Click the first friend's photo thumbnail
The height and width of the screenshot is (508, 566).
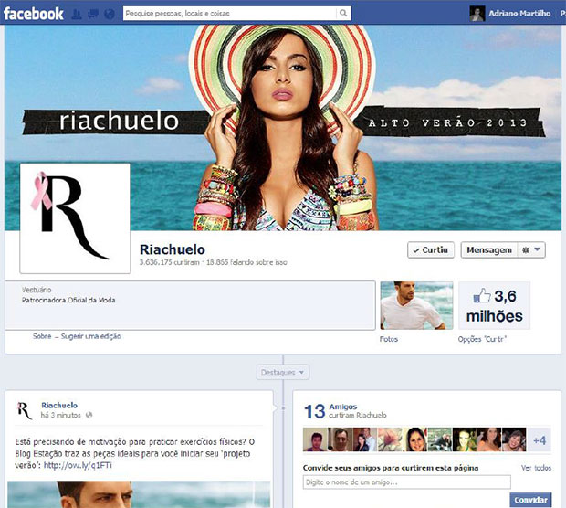[x=315, y=439]
